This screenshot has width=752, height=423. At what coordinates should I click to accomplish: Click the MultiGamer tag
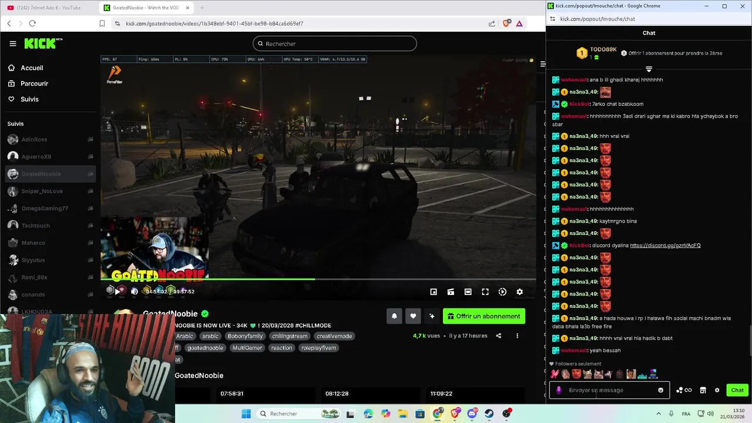pos(247,348)
